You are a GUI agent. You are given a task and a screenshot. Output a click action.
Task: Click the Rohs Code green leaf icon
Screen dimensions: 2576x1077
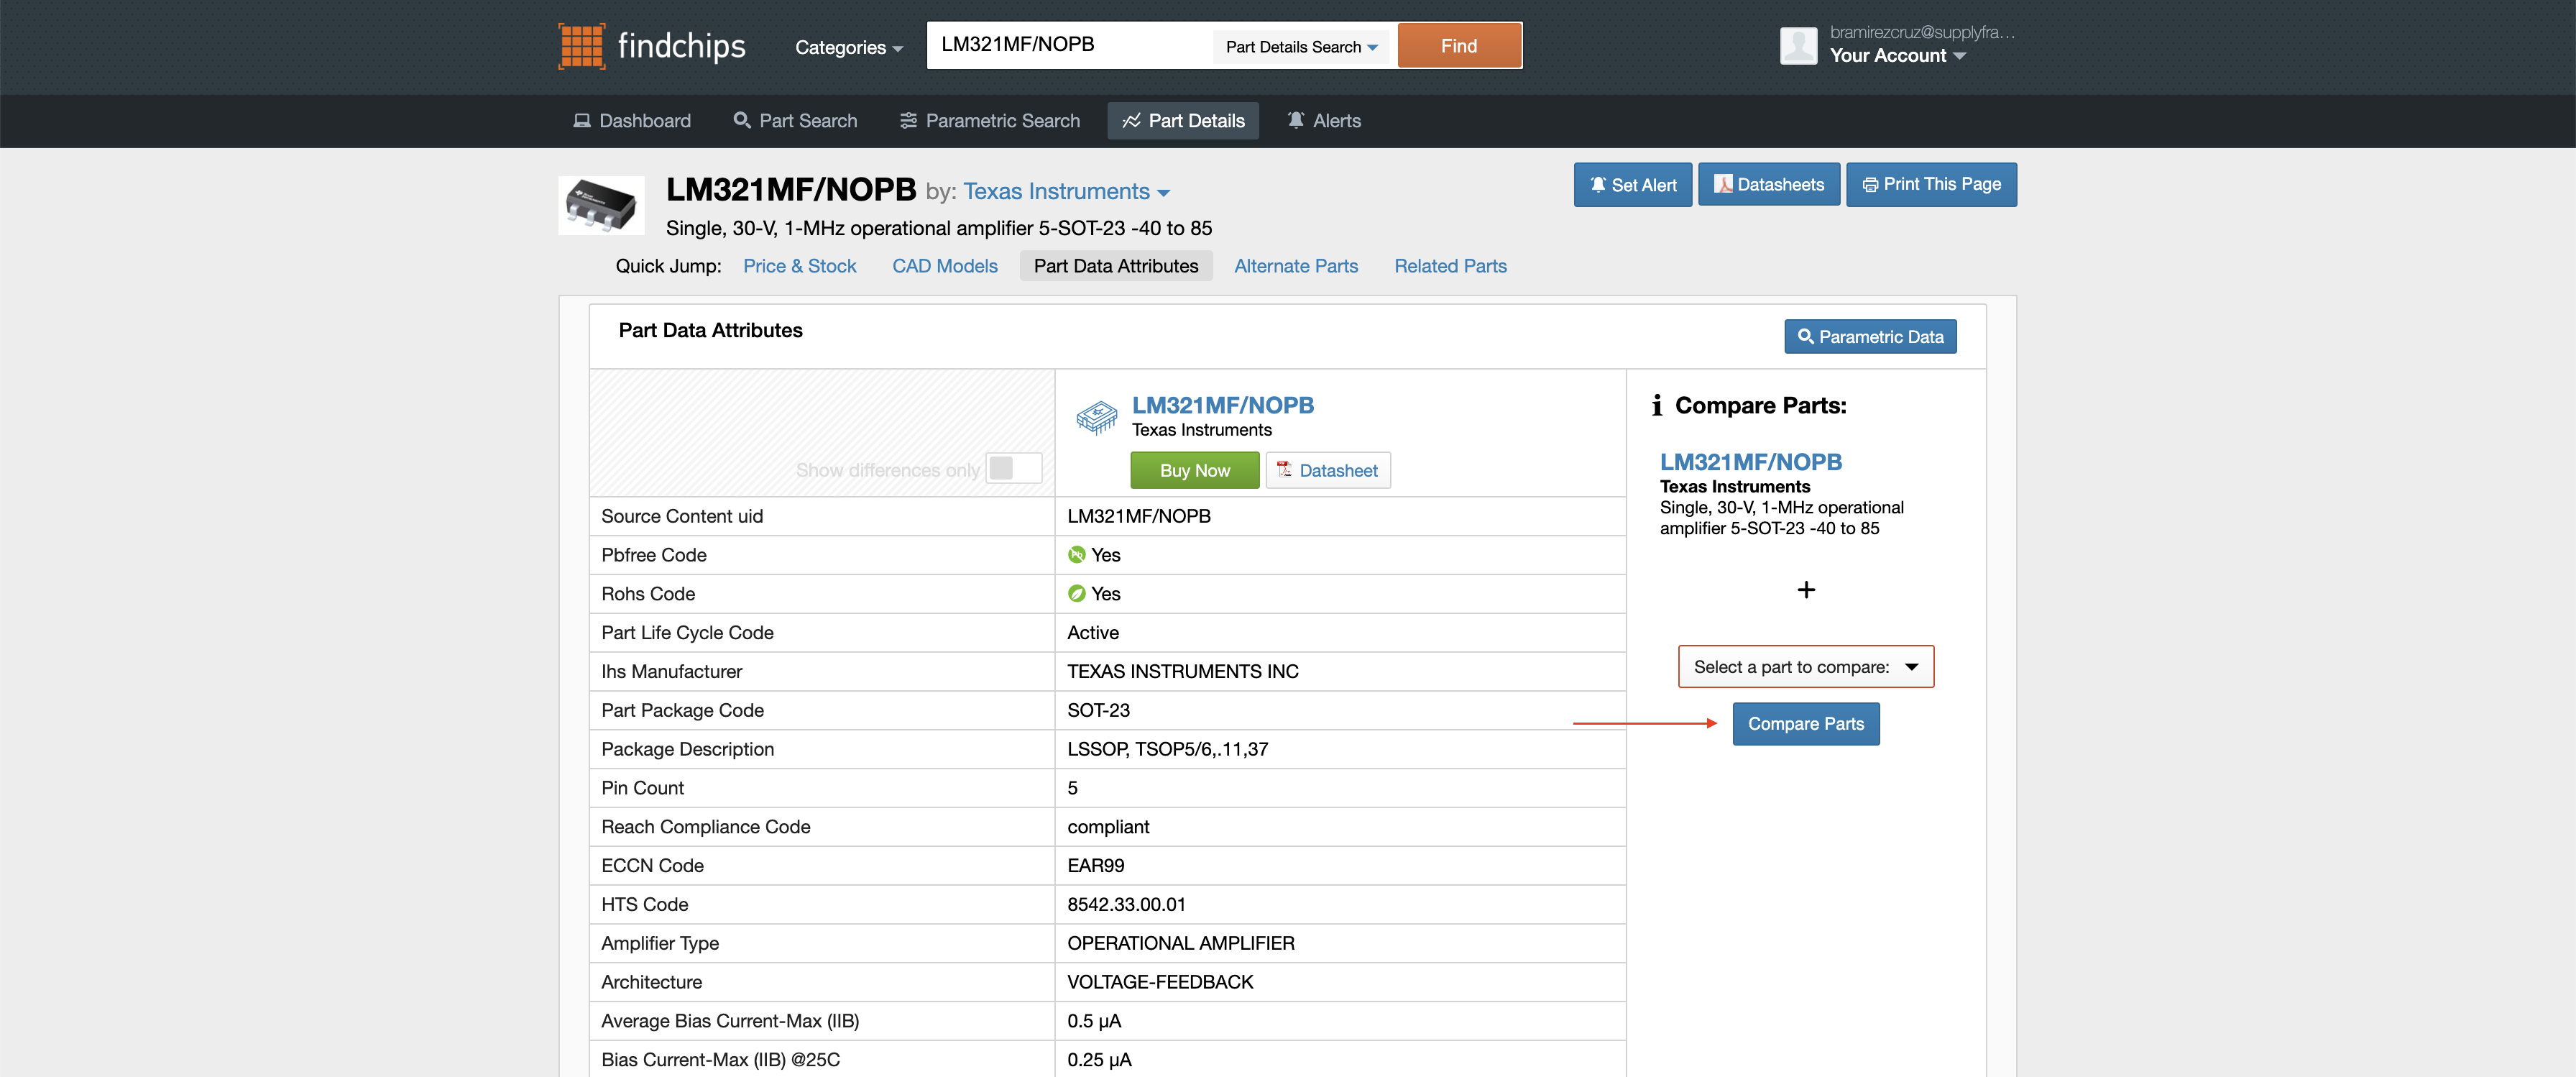(1076, 594)
